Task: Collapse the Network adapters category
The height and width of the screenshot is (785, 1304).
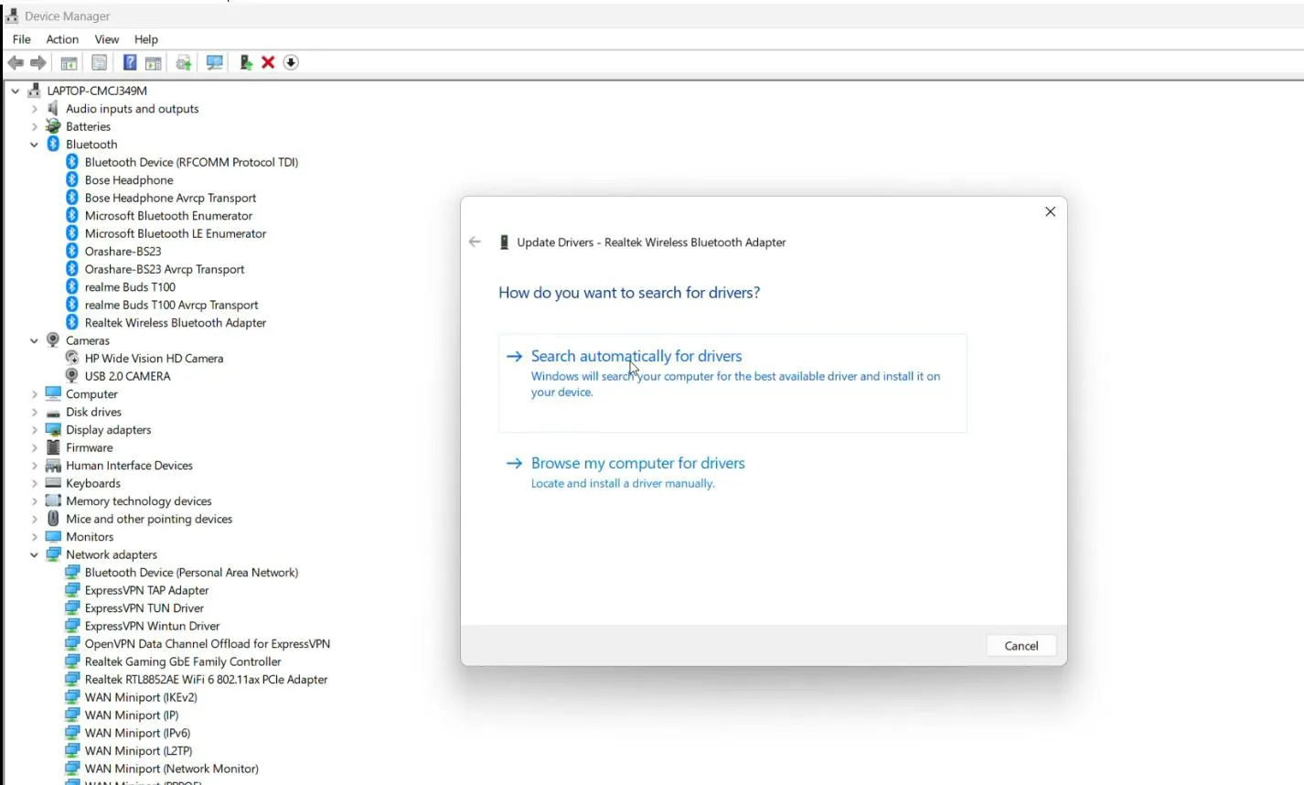Action: (x=34, y=554)
